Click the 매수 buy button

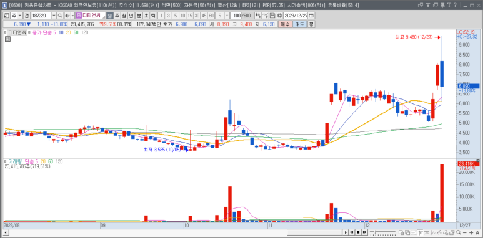click(x=286, y=24)
